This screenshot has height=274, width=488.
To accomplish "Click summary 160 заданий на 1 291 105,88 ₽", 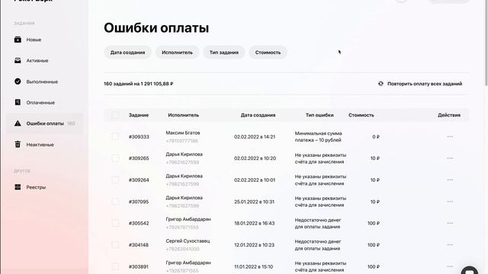I will click(139, 84).
